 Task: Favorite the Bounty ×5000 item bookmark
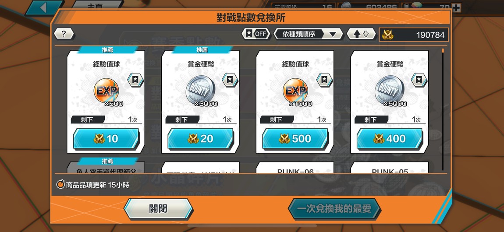[x=419, y=80]
